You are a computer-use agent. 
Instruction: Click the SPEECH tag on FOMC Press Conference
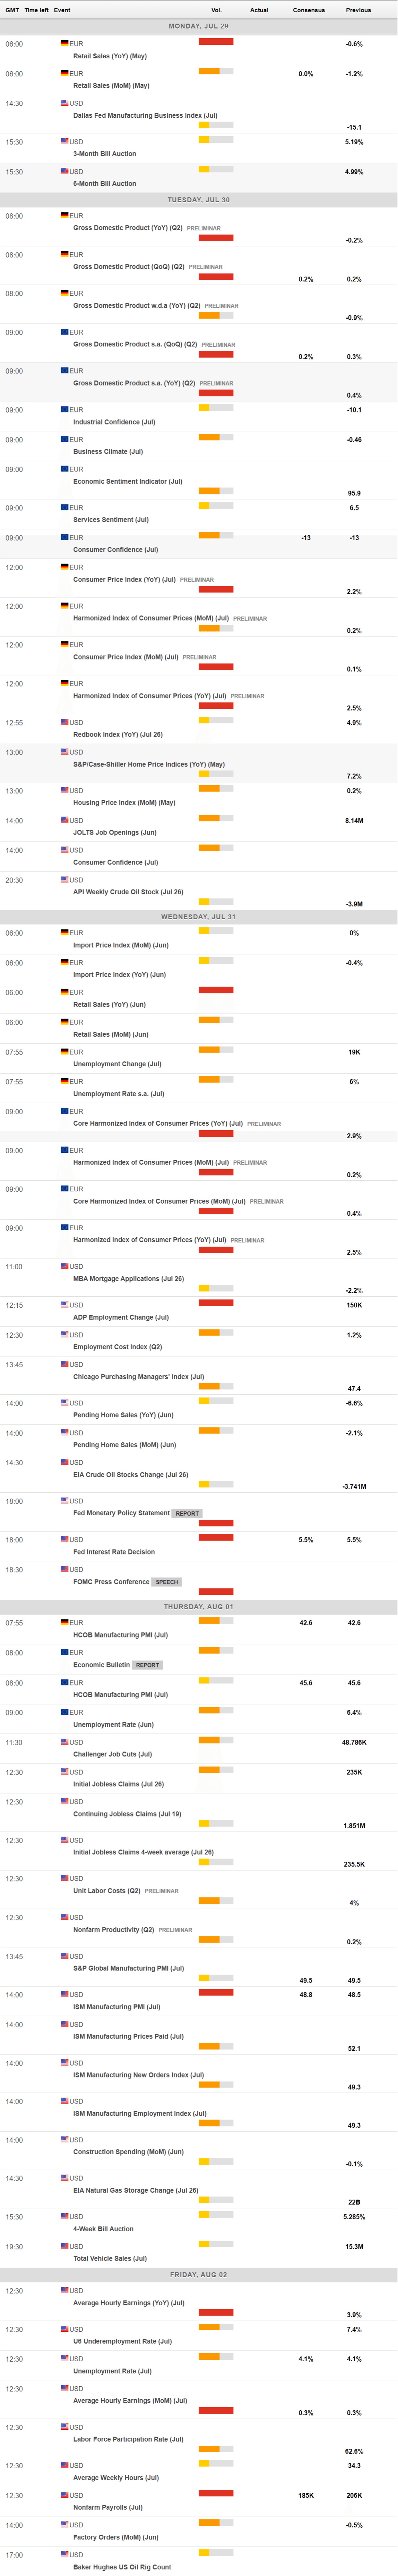166,1582
